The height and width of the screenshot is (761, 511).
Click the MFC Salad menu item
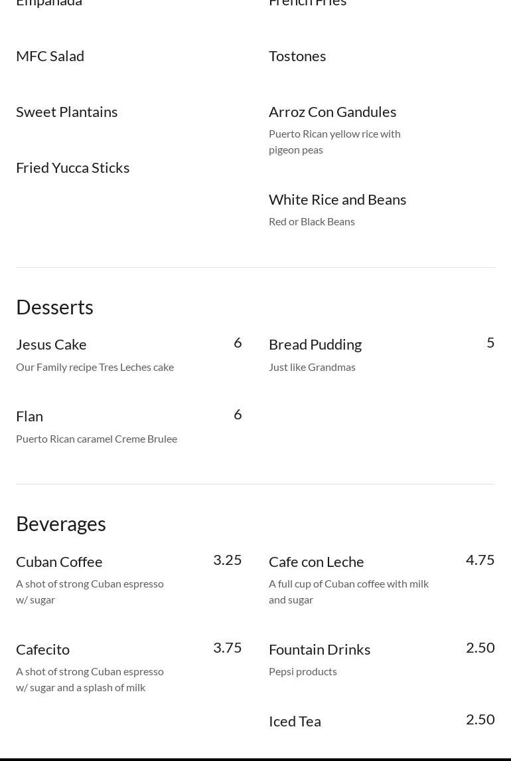pyautogui.click(x=50, y=56)
